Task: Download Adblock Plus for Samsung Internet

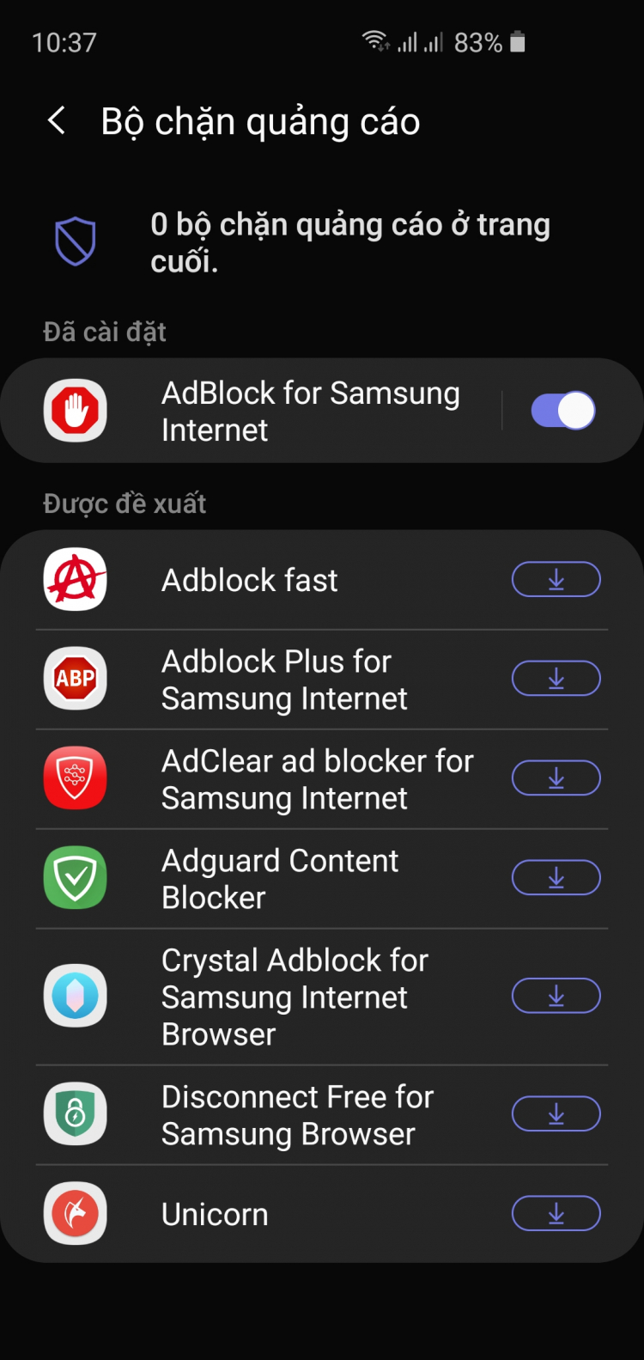Action: [x=556, y=679]
